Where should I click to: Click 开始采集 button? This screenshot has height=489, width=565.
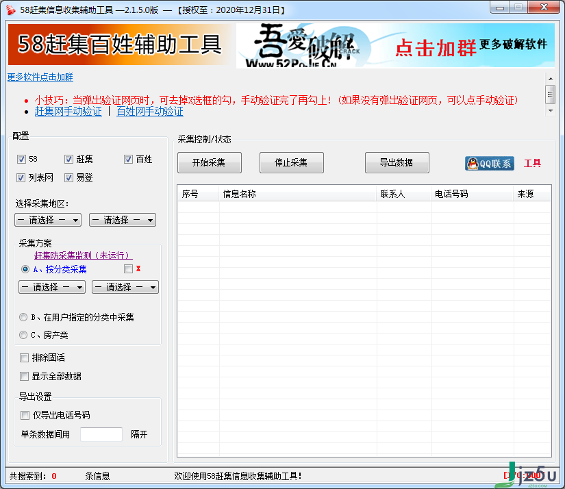tap(210, 162)
